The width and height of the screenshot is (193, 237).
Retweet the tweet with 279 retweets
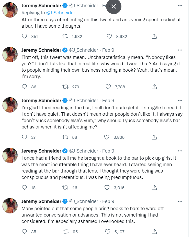pos(65,87)
